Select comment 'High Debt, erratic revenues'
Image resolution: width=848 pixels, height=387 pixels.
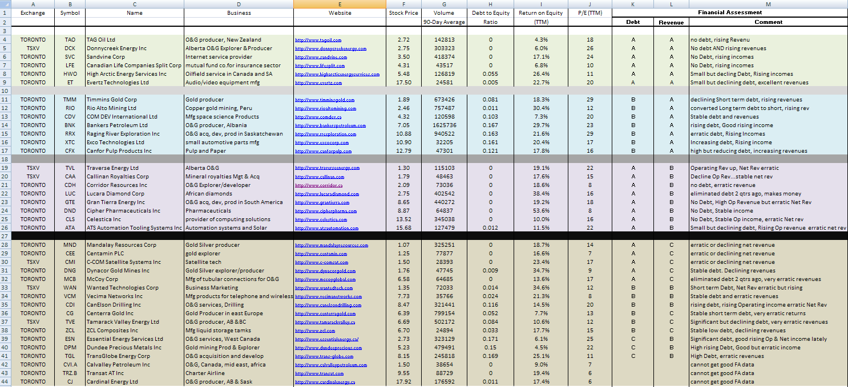768,356
